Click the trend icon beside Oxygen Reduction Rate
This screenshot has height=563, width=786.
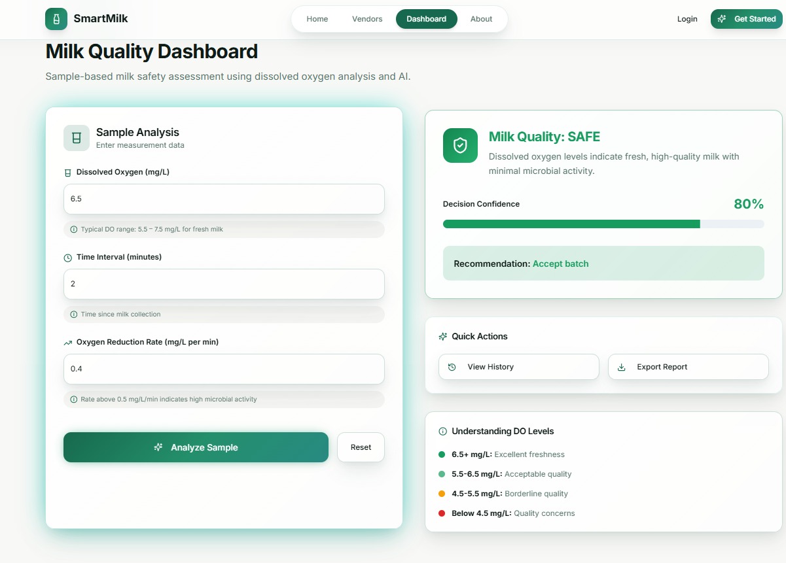67,343
